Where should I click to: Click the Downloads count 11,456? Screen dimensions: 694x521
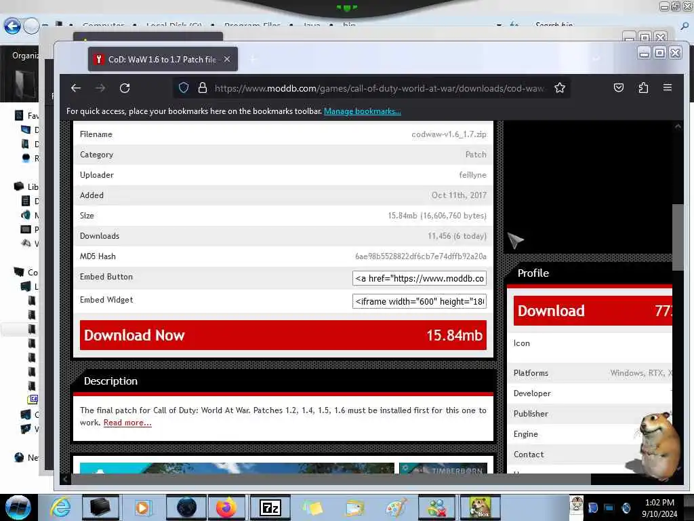click(457, 236)
